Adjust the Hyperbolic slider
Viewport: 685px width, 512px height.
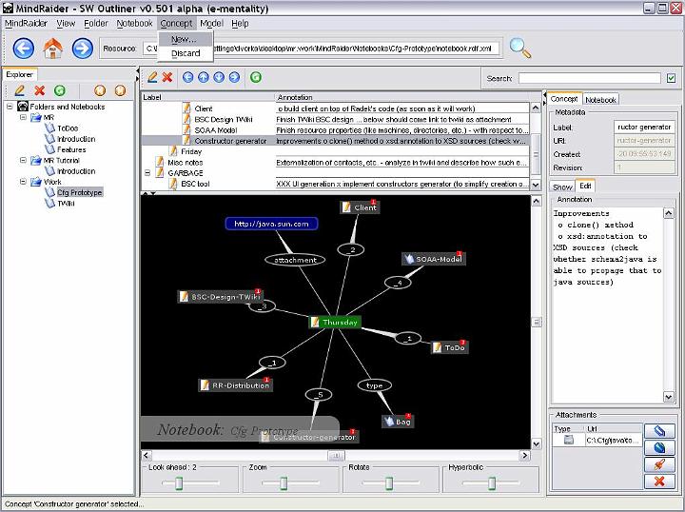pos(492,483)
